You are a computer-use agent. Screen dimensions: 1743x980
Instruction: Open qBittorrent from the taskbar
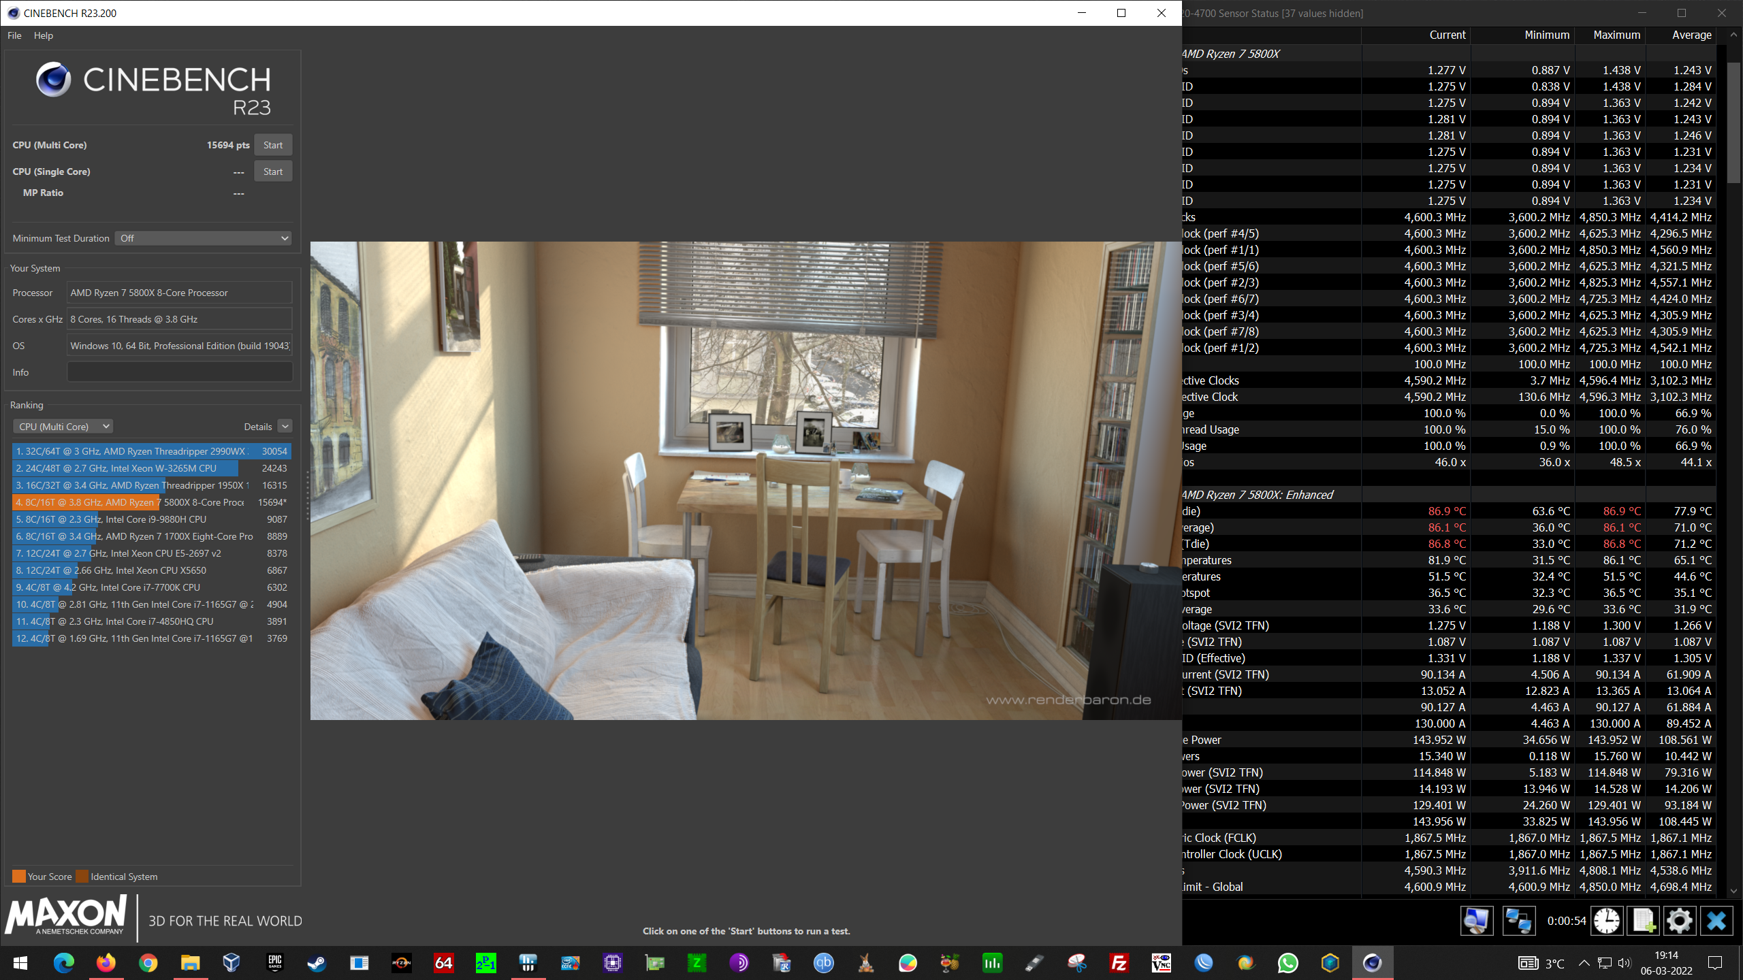tap(824, 963)
